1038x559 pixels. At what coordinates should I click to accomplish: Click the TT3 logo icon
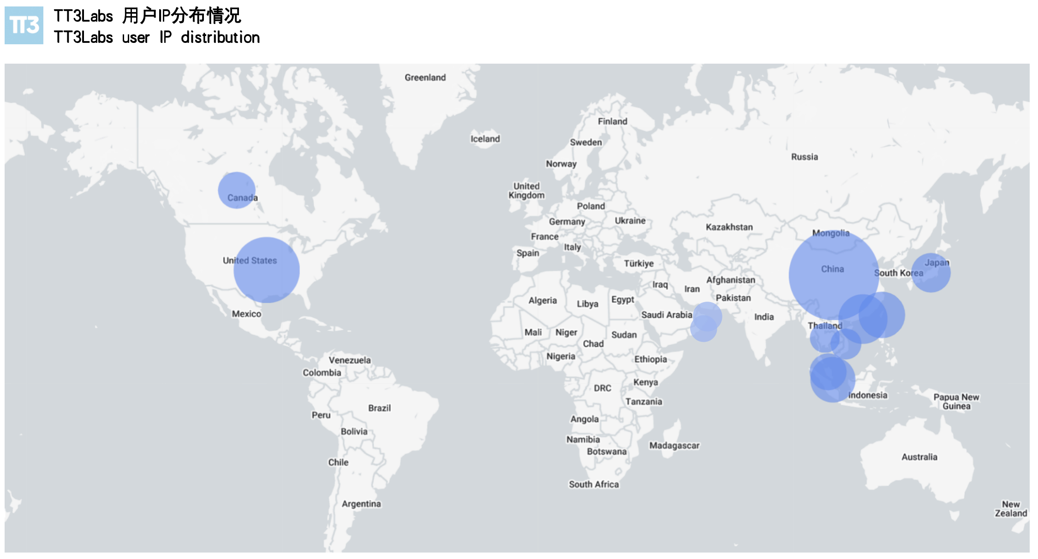tap(24, 25)
